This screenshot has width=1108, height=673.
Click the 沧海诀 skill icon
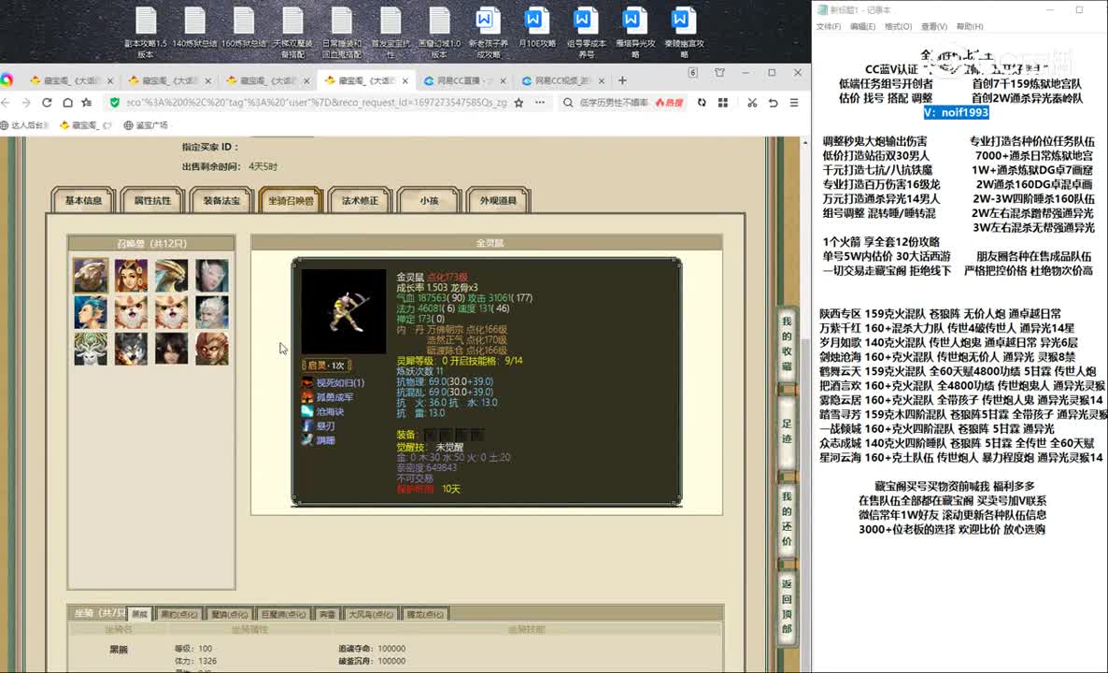click(x=307, y=411)
